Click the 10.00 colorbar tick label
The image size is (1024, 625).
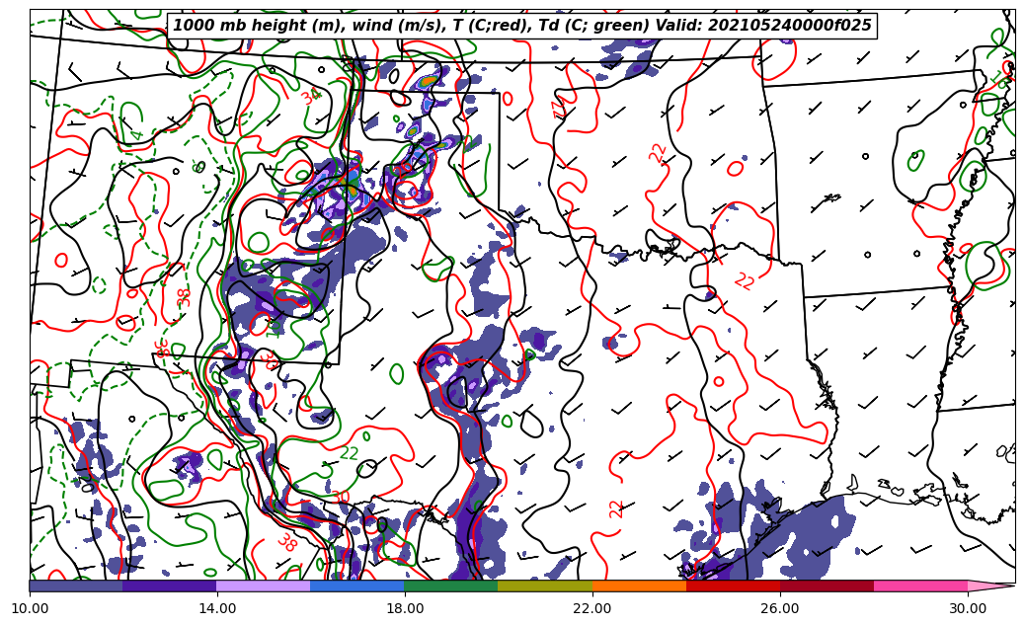pyautogui.click(x=30, y=608)
